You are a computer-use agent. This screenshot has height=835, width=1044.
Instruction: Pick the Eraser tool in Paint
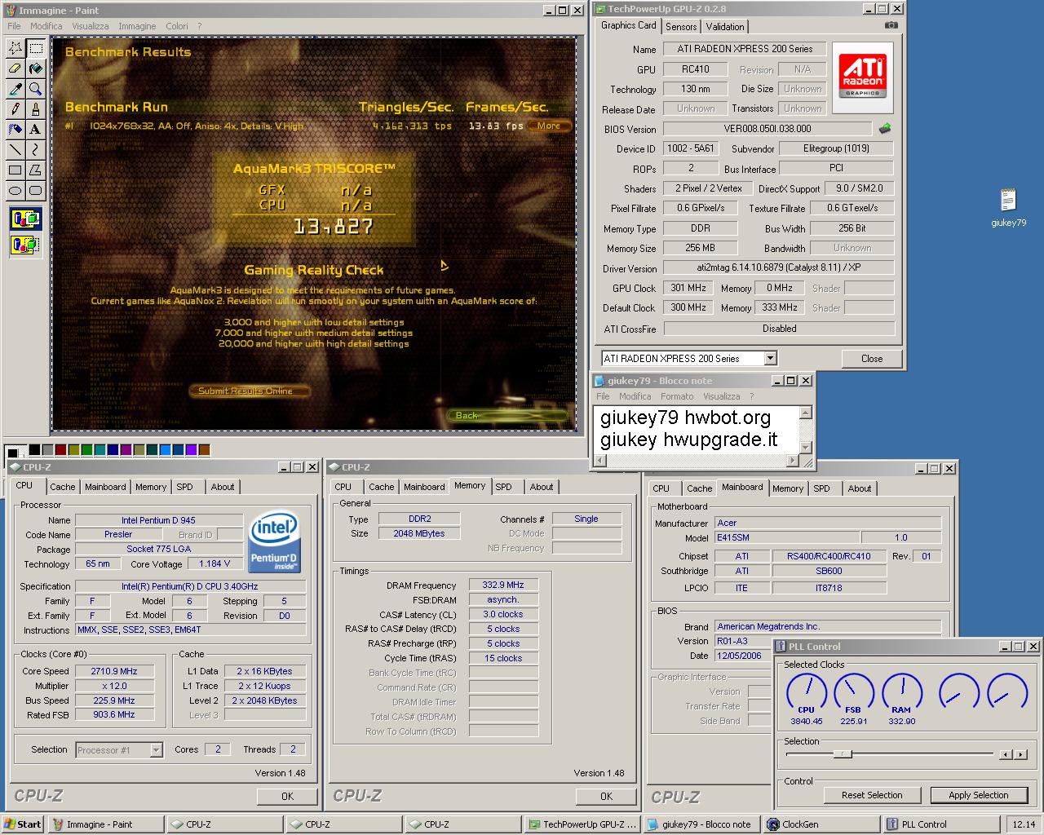[x=15, y=68]
